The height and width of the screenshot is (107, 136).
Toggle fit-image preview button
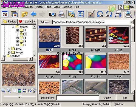click(19, 91)
